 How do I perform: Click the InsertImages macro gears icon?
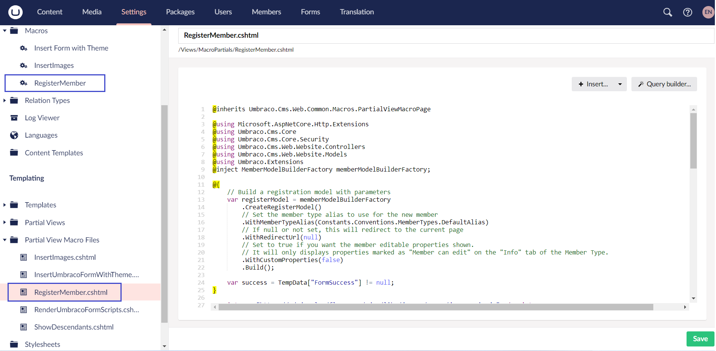[23, 66]
